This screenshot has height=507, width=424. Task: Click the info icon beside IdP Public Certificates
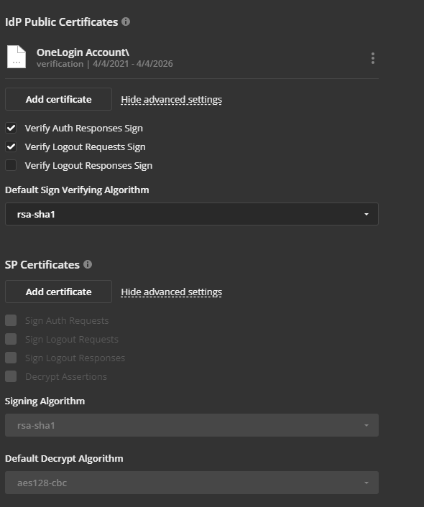coord(126,22)
